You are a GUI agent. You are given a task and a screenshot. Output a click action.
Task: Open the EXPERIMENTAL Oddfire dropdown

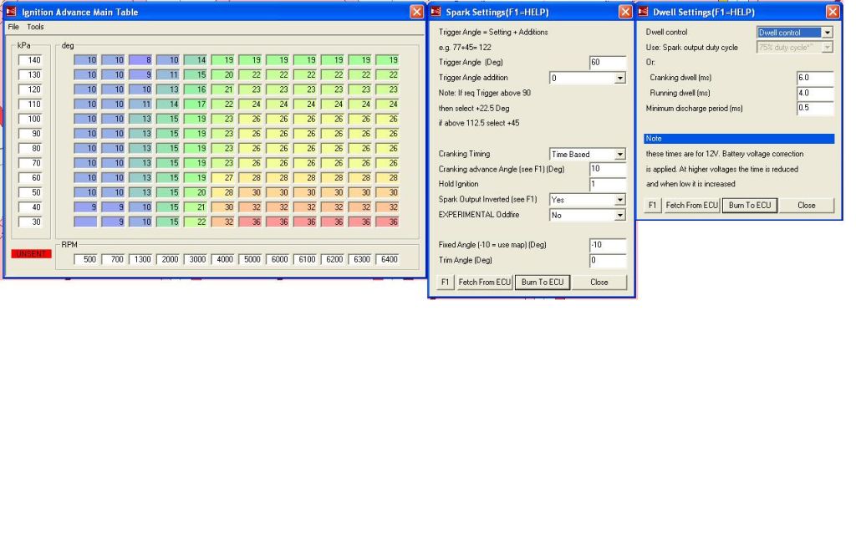pyautogui.click(x=619, y=215)
